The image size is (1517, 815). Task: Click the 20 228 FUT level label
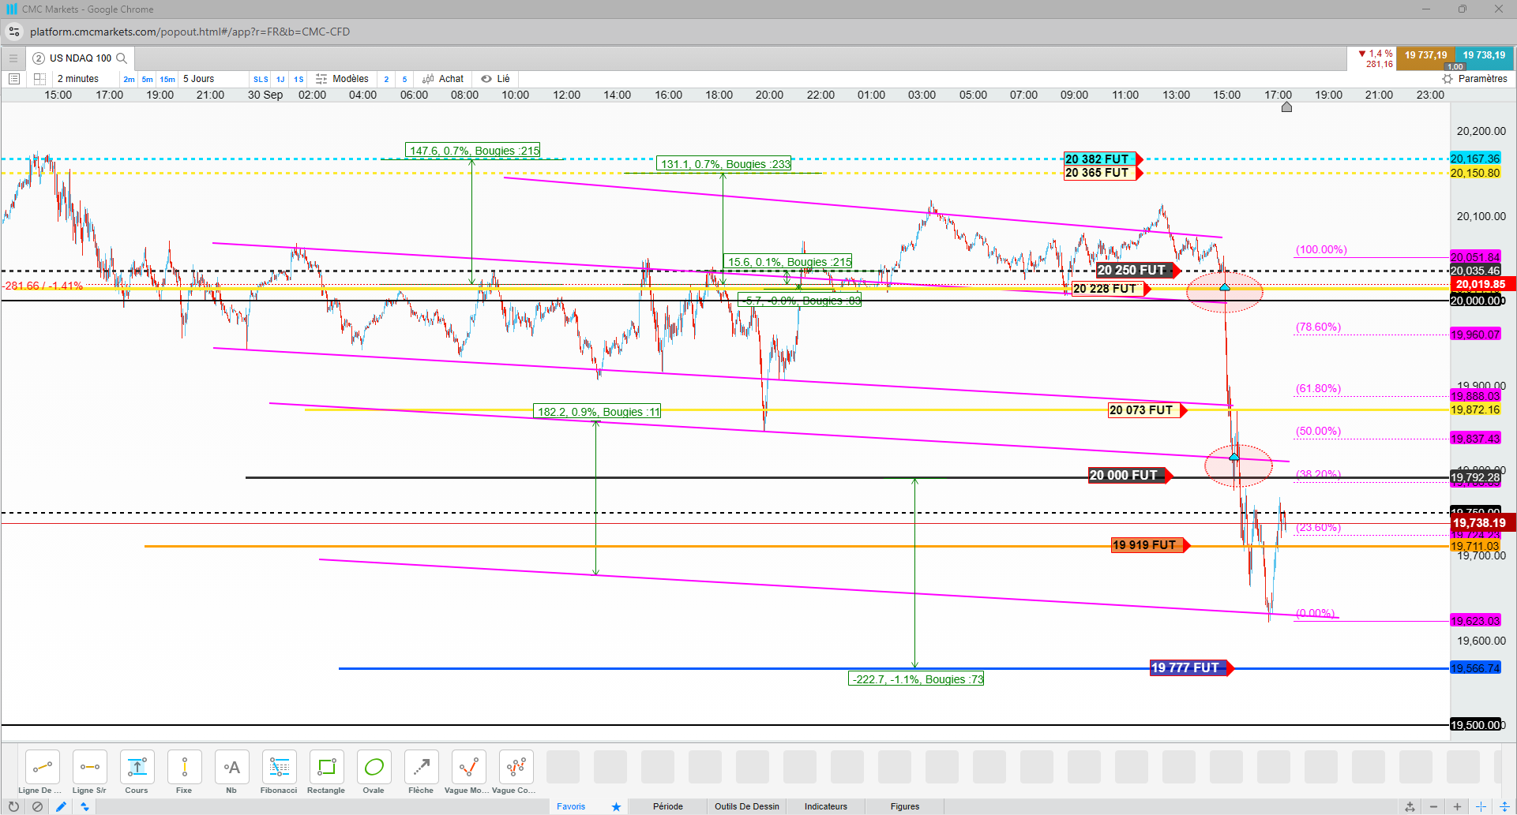[1110, 289]
